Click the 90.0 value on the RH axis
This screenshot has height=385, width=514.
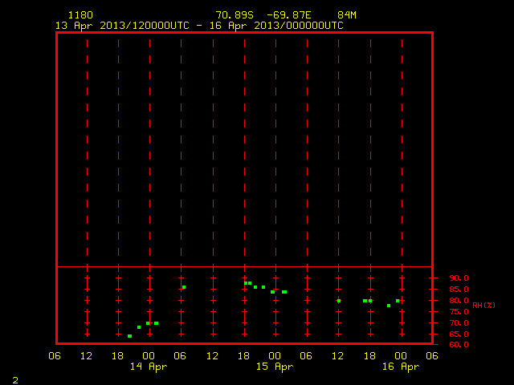point(459,278)
